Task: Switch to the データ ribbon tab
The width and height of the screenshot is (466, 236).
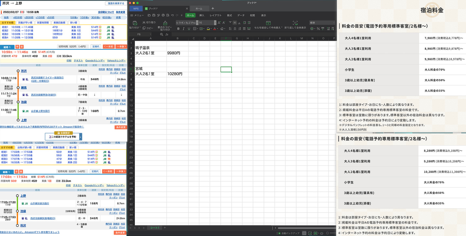Action: point(241,15)
